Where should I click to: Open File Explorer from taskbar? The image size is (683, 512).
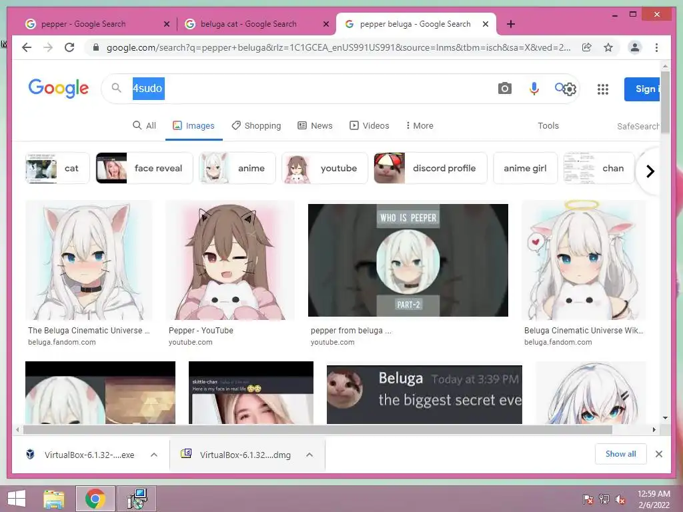pos(53,499)
